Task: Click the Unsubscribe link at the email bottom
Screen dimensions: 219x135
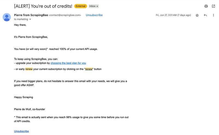Action: coord(21,131)
